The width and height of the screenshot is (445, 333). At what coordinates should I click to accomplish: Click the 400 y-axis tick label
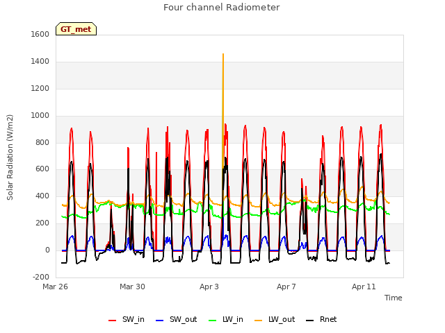[x=42, y=196]
